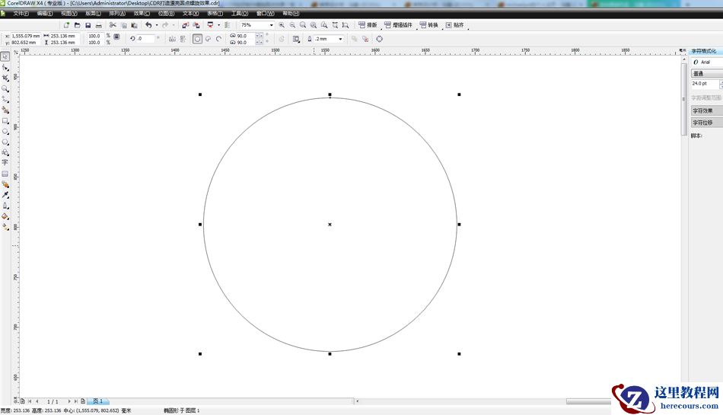Click the 字符效果 button in docker
Screen dimensions: 723x415
point(705,110)
